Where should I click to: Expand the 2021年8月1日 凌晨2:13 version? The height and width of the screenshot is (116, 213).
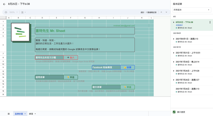pyautogui.click(x=174, y=39)
